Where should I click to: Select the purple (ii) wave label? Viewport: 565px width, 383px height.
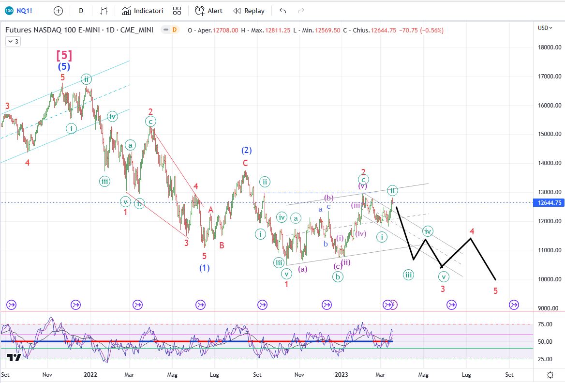346,262
